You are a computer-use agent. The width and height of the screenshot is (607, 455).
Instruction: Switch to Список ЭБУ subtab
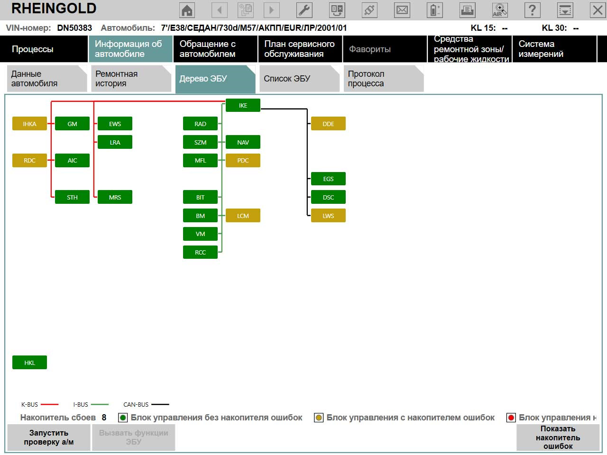(300, 79)
